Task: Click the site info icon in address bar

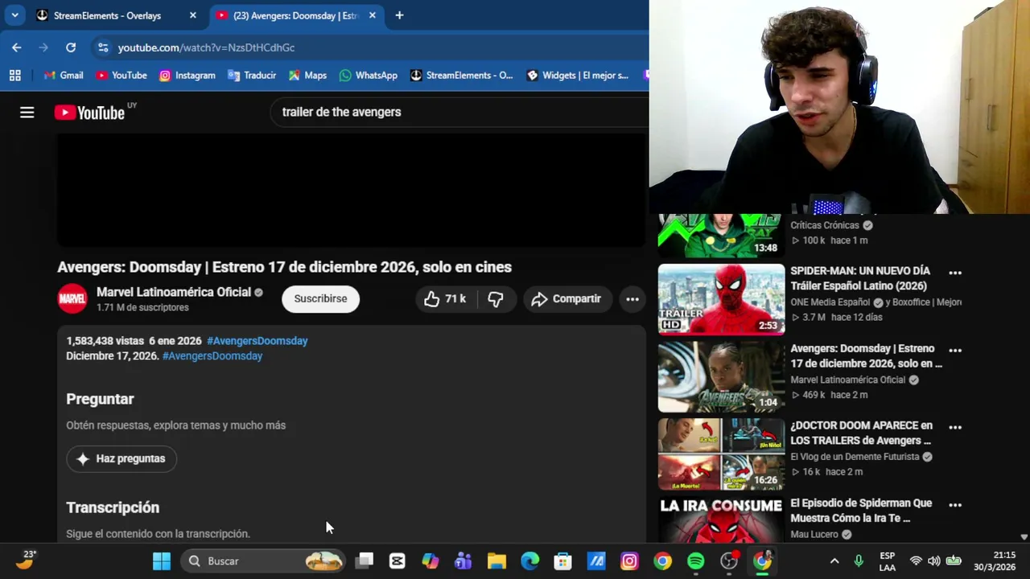Action: click(x=103, y=47)
